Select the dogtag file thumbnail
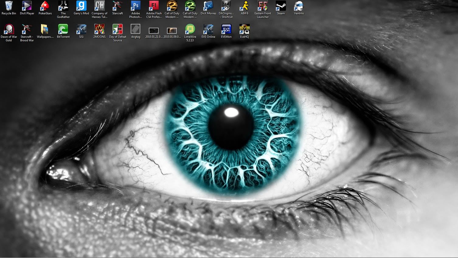 click(136, 29)
